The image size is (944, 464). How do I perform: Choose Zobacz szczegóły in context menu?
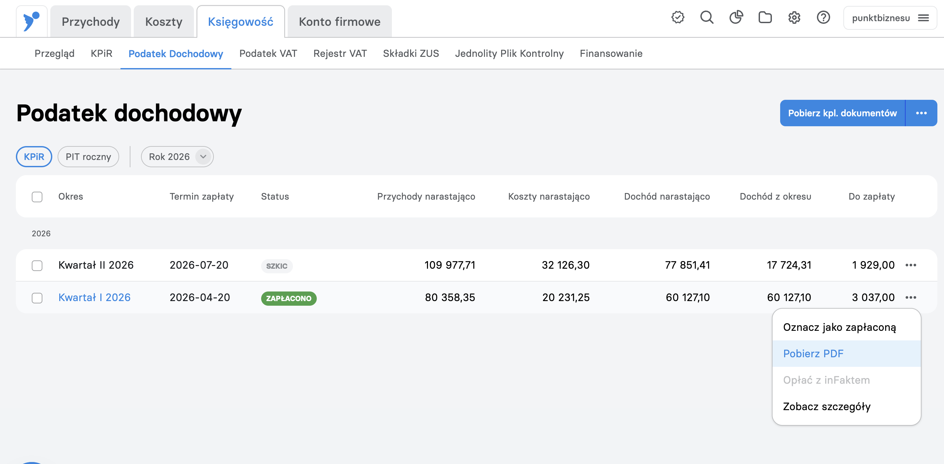pos(847,406)
